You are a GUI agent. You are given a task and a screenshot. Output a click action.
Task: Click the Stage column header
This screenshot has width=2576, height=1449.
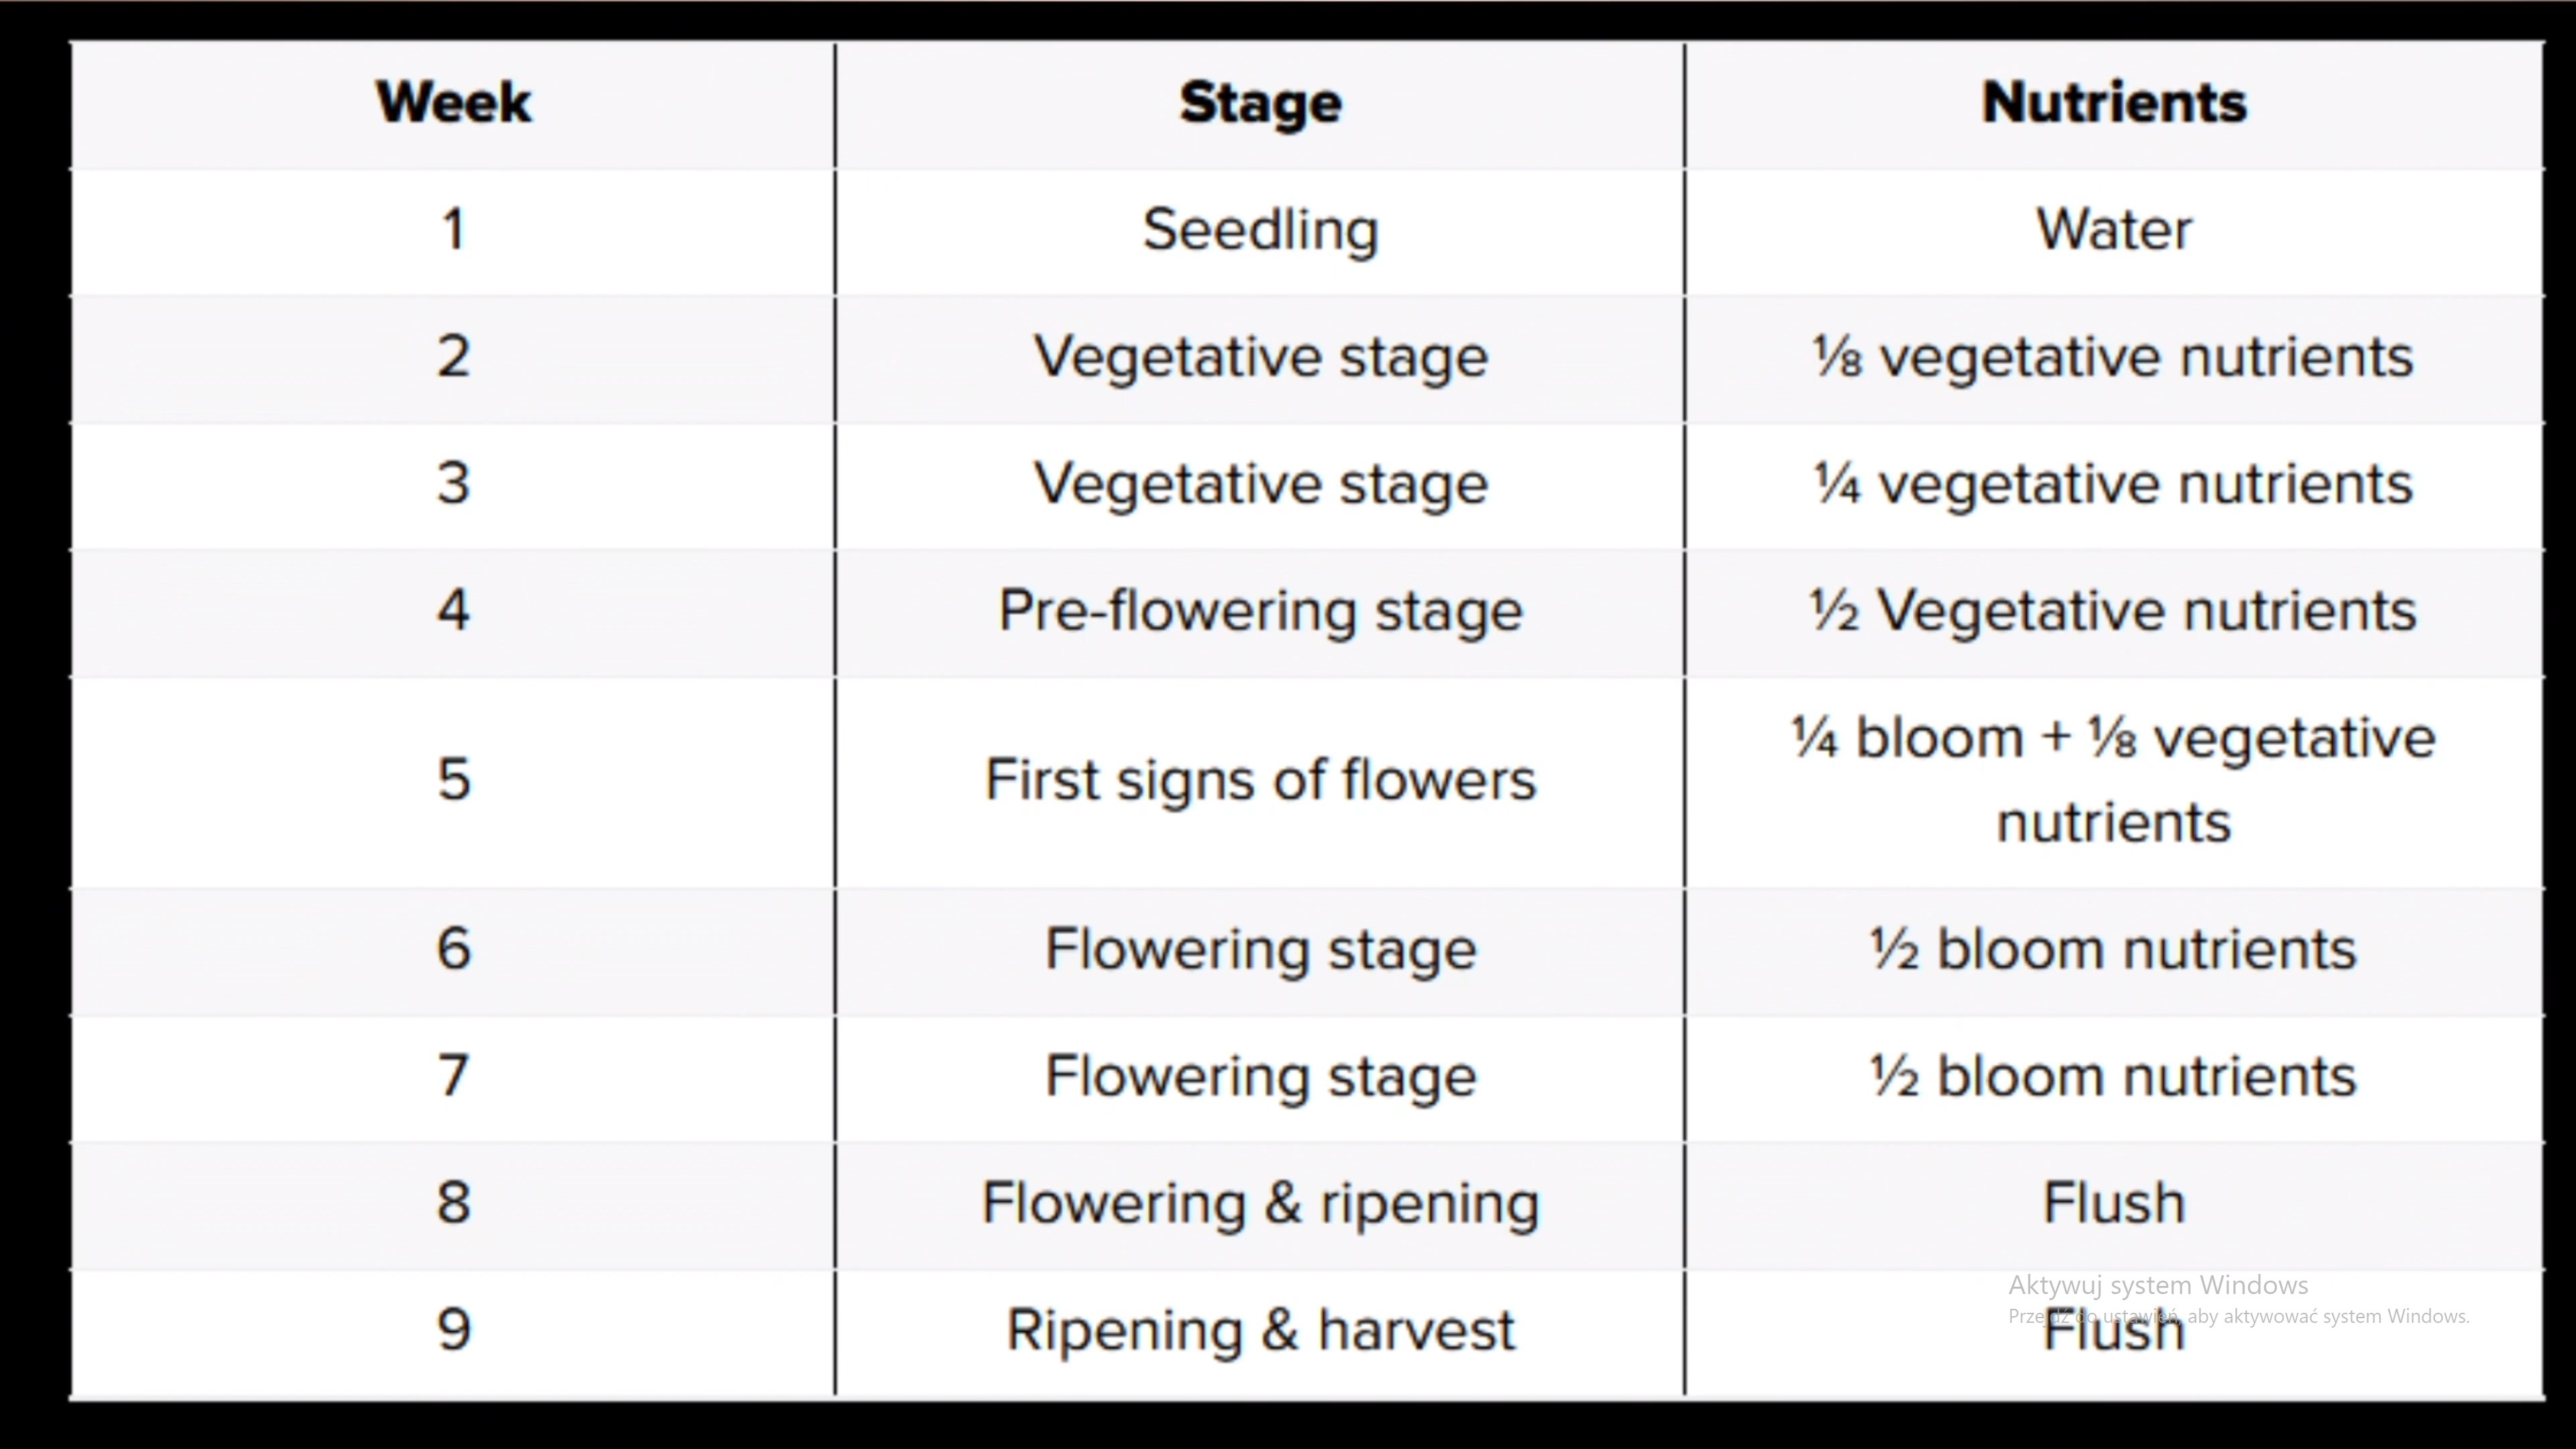coord(1260,104)
